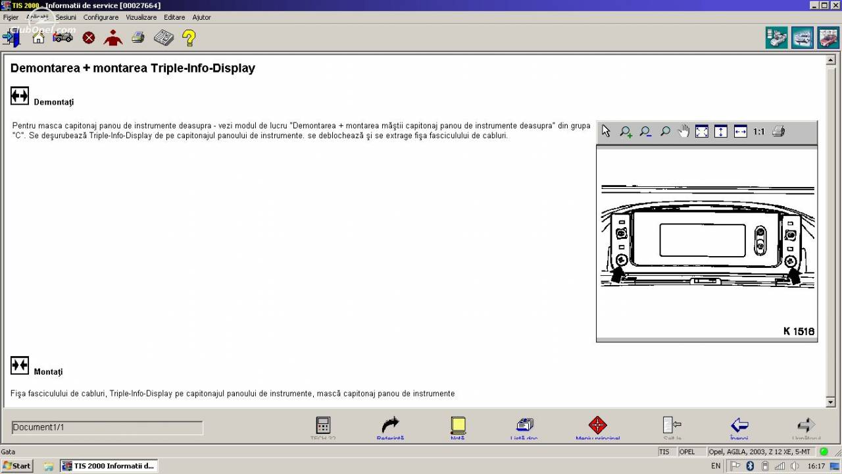This screenshot has width=842, height=474.
Task: Zoom out of the diagram image
Action: point(645,132)
